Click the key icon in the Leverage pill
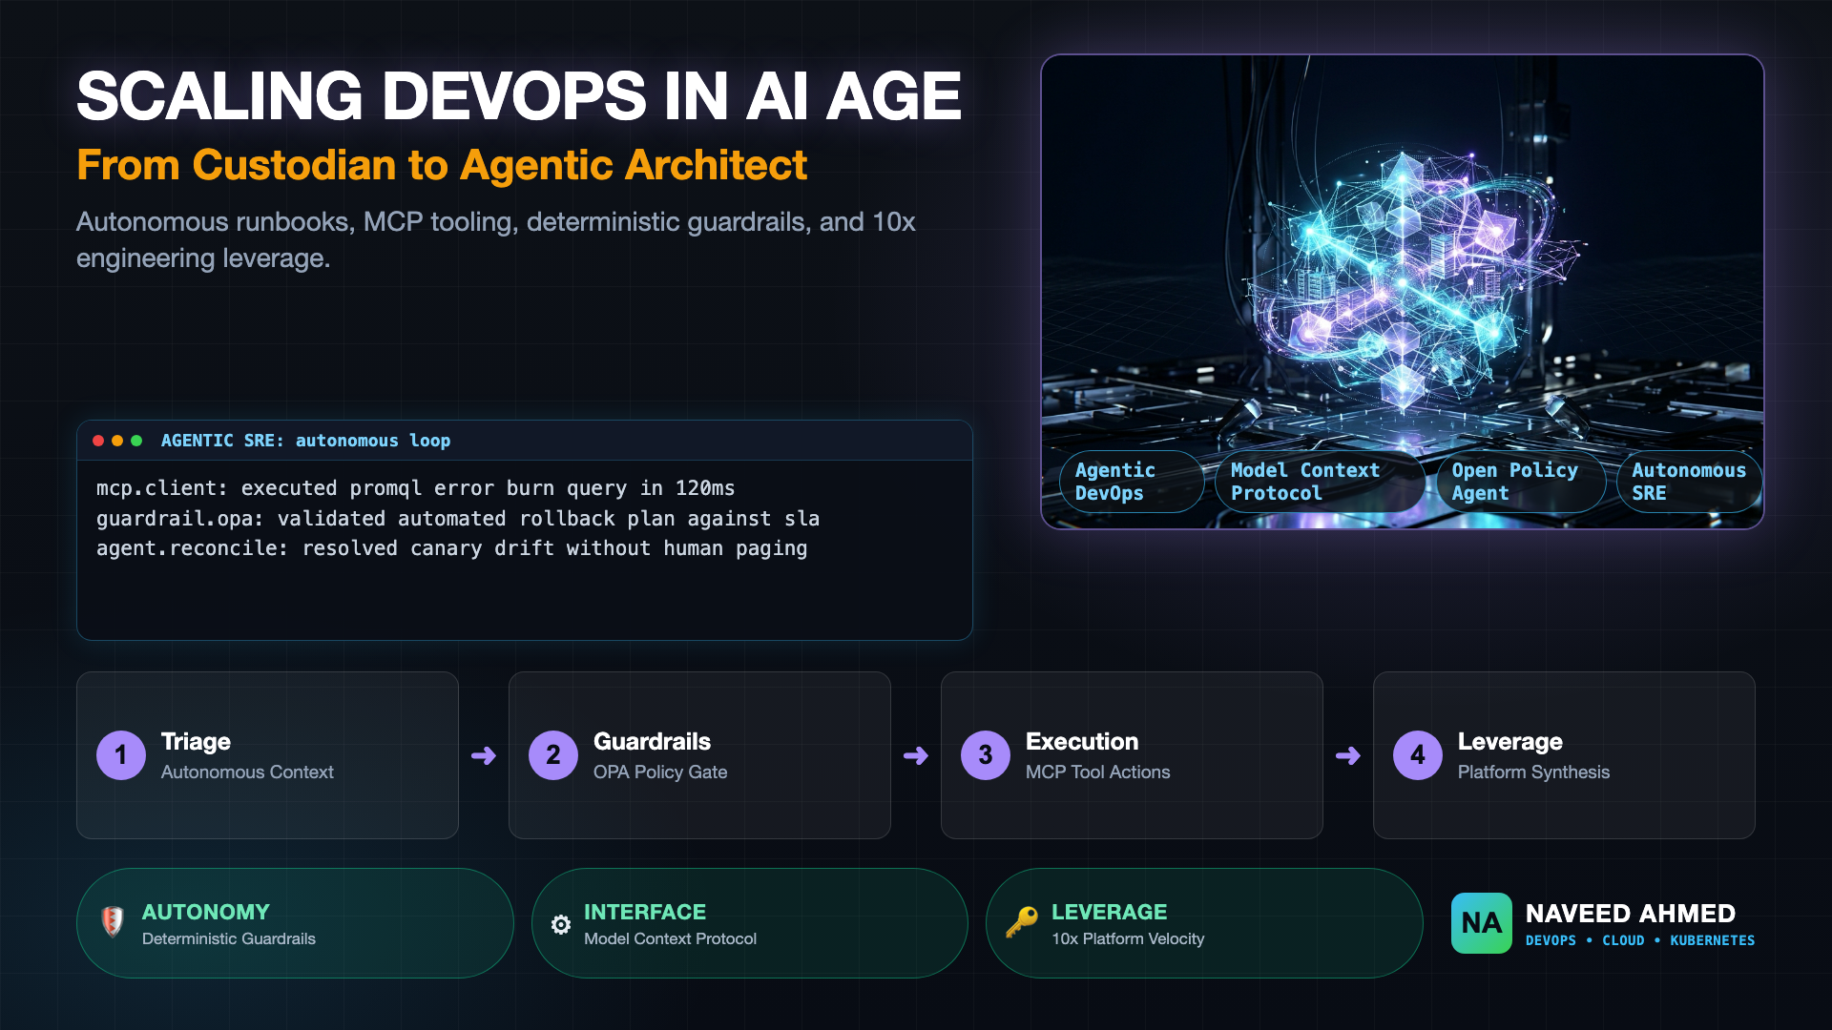 tap(1021, 922)
